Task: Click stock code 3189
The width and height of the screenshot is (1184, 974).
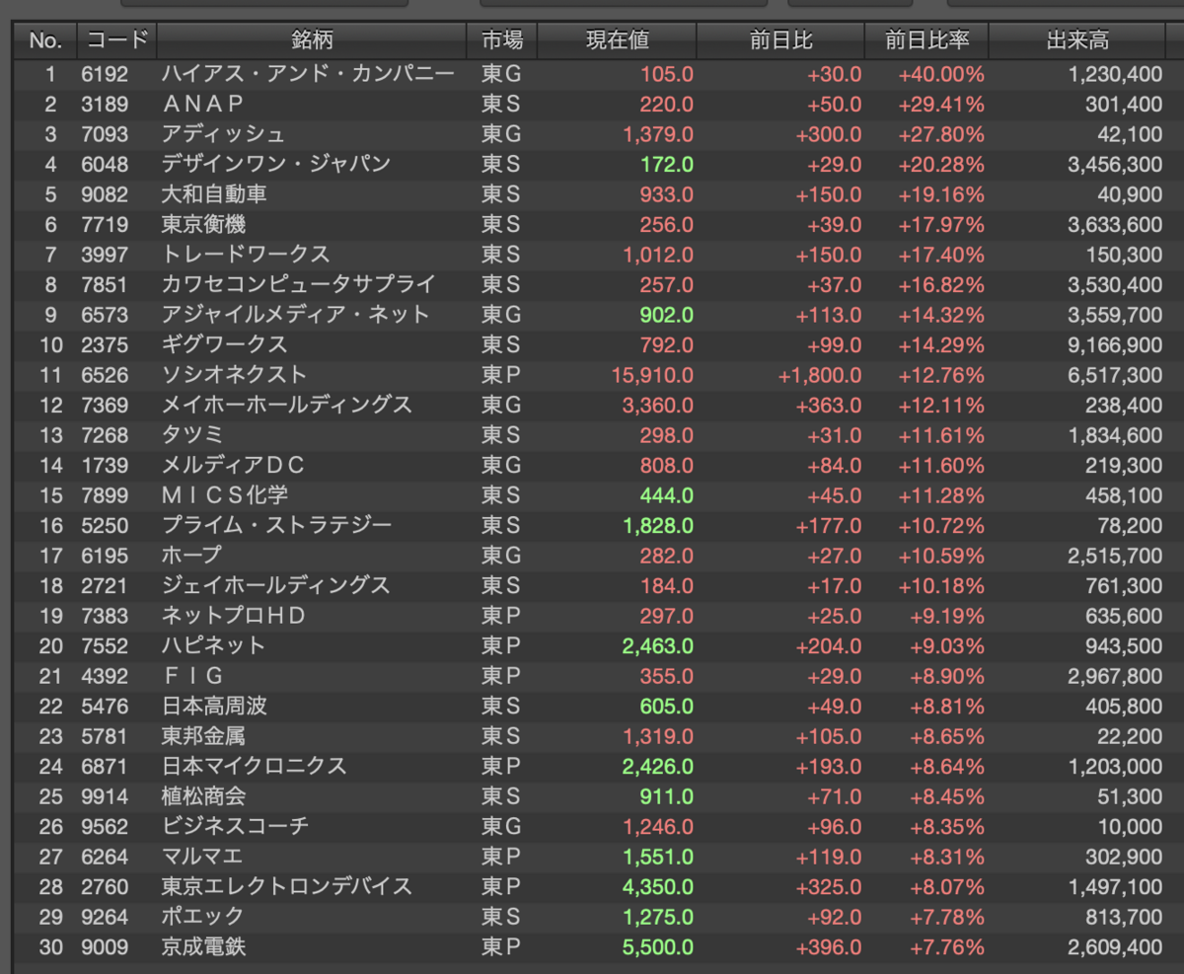Action: point(105,104)
